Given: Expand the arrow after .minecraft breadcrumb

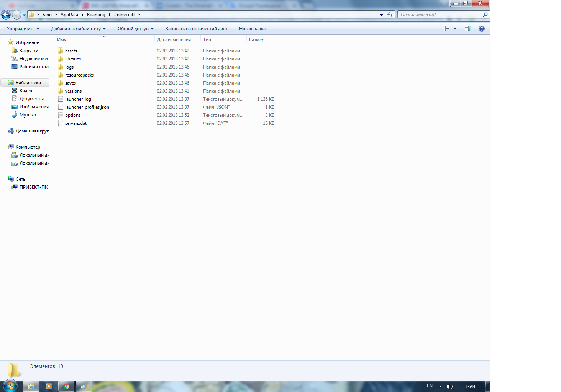Looking at the screenshot, I should coord(139,15).
